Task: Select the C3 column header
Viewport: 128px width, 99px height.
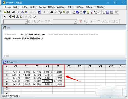Action: (37, 66)
